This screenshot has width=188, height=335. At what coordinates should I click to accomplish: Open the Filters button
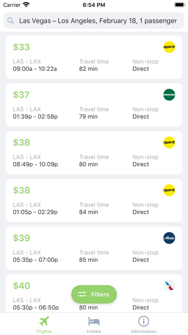click(94, 295)
